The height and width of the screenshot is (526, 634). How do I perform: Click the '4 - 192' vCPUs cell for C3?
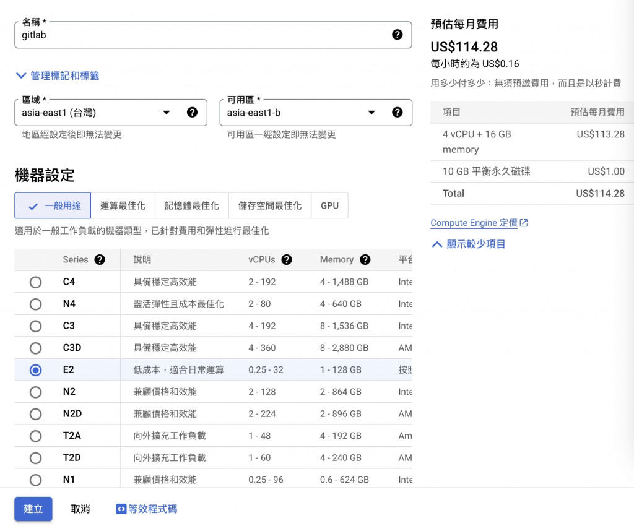coord(262,326)
